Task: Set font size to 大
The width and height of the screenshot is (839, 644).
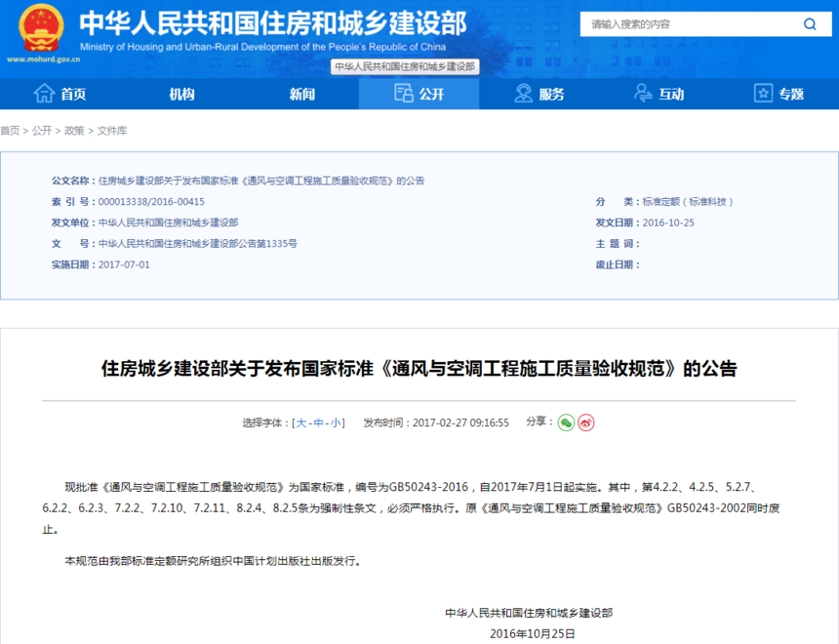Action: (301, 423)
